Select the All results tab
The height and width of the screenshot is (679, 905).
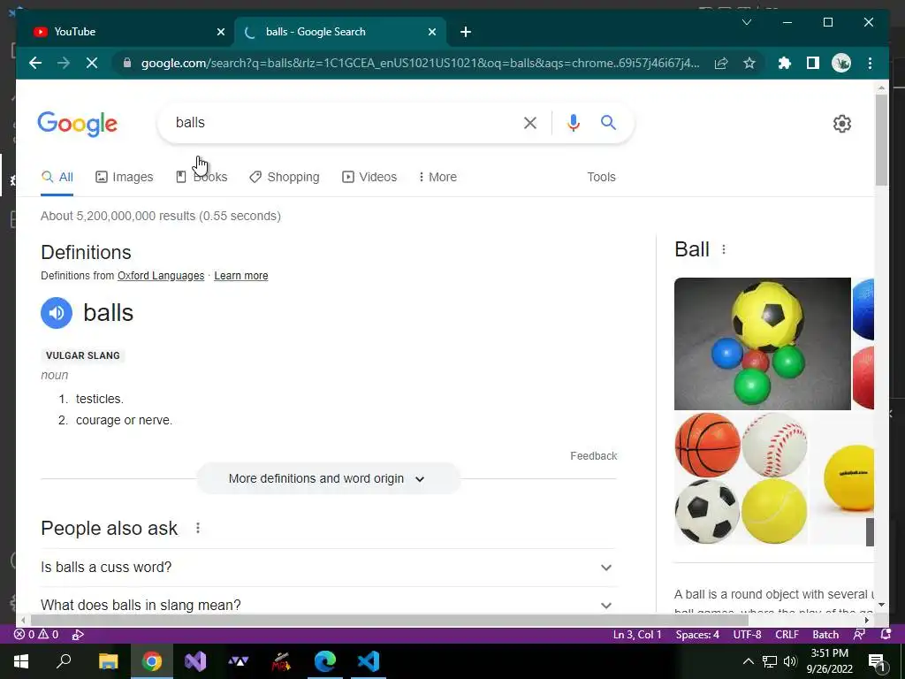coord(57,177)
